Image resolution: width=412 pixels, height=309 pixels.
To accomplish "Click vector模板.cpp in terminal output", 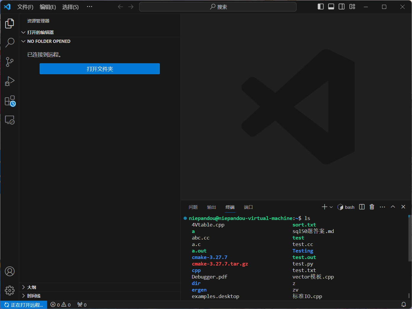I will pos(313,277).
